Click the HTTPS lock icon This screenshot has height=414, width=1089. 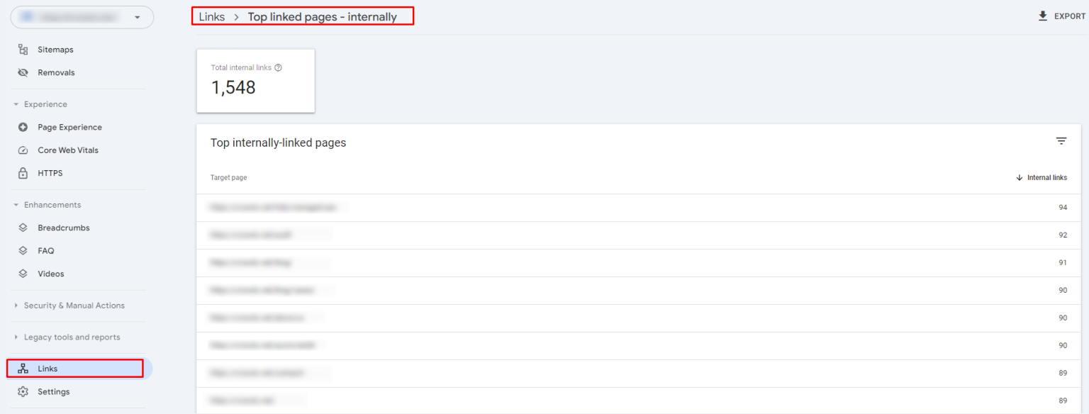coord(23,173)
